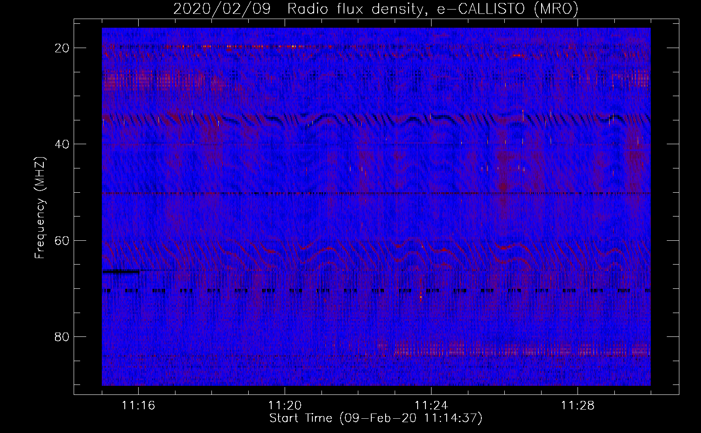Click the 11:16 time tick label
The width and height of the screenshot is (701, 433).
coord(138,405)
